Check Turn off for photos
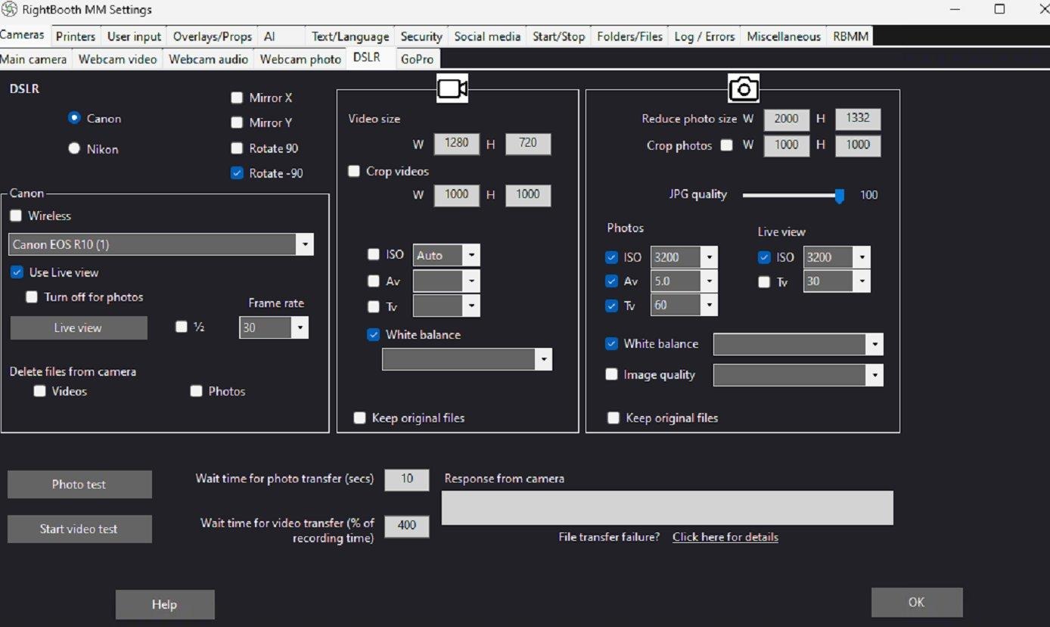1050x627 pixels. [x=32, y=297]
